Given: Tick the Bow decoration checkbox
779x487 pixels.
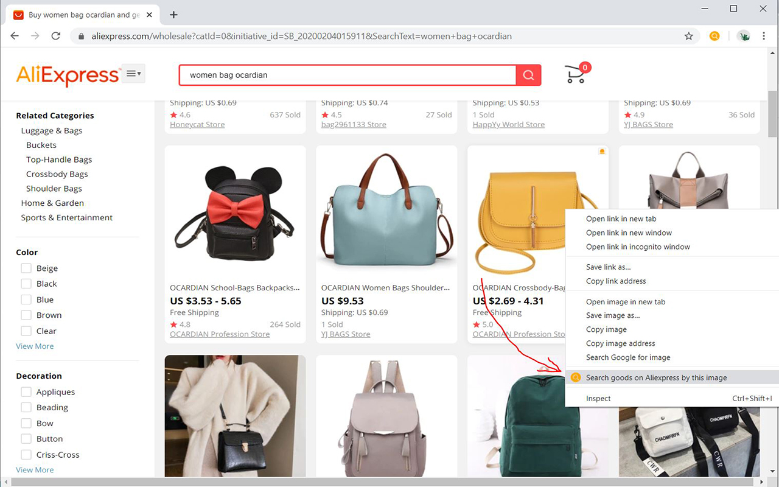Looking at the screenshot, I should coord(26,423).
